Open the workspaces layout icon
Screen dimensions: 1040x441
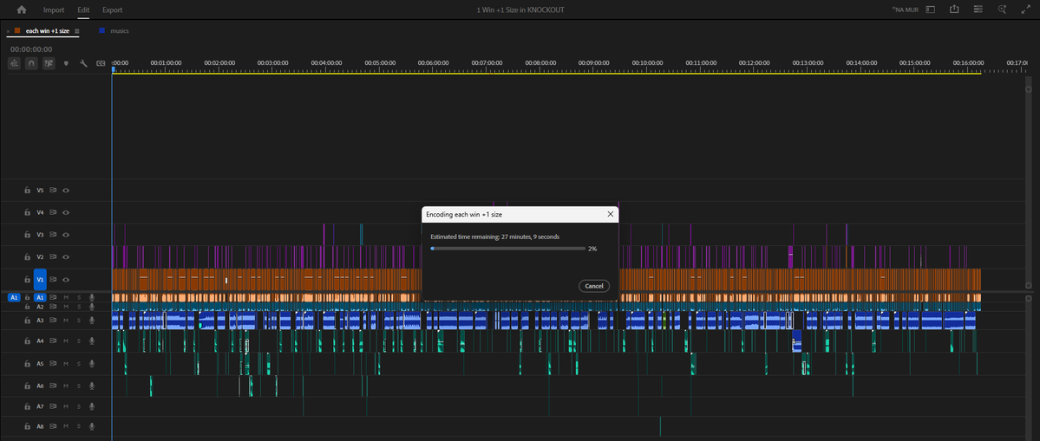931,10
